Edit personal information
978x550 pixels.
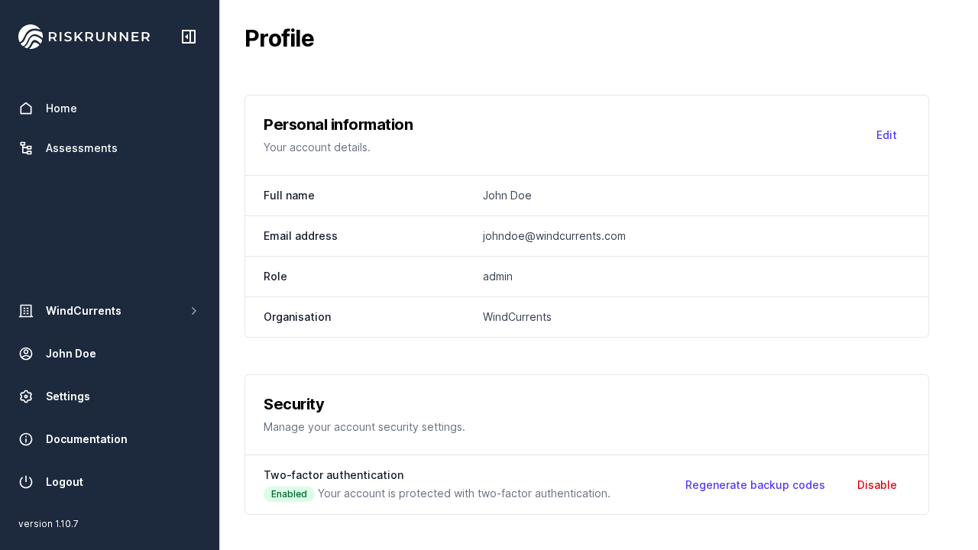coord(886,135)
